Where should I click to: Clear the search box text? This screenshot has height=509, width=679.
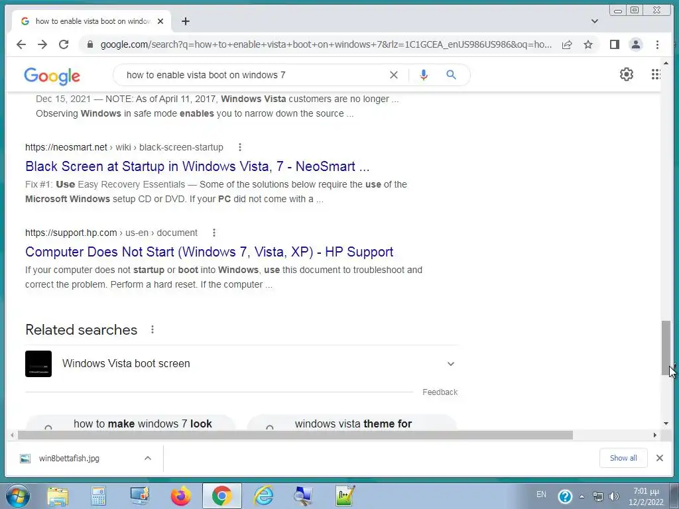394,75
